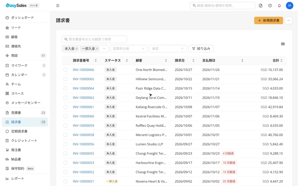Click the 10 日超過 overdue badge
This screenshot has height=186, width=298.
tap(229, 163)
